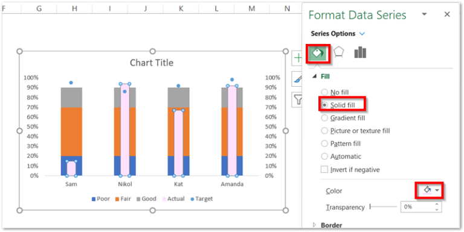Enable the Invert if negative checkbox

coord(324,170)
